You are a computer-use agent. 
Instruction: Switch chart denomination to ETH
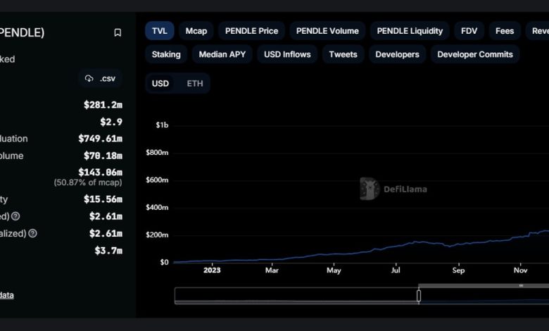pos(195,83)
